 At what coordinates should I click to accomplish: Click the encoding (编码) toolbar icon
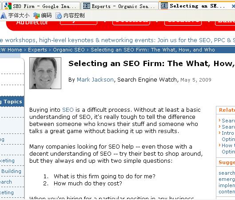[36, 16]
